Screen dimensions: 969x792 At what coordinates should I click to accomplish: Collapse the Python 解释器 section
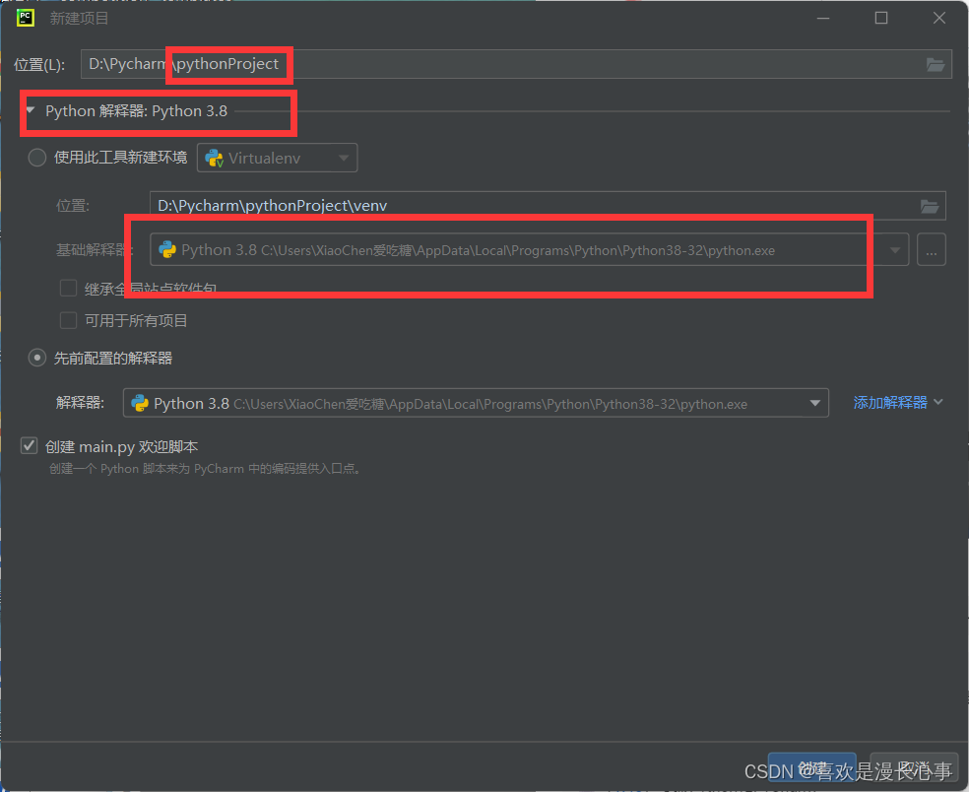31,110
